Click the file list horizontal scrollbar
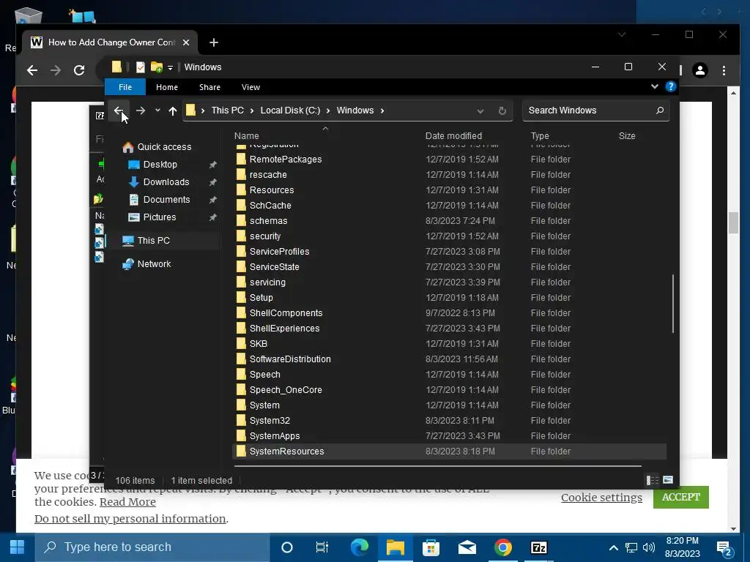750x562 pixels. click(x=438, y=465)
